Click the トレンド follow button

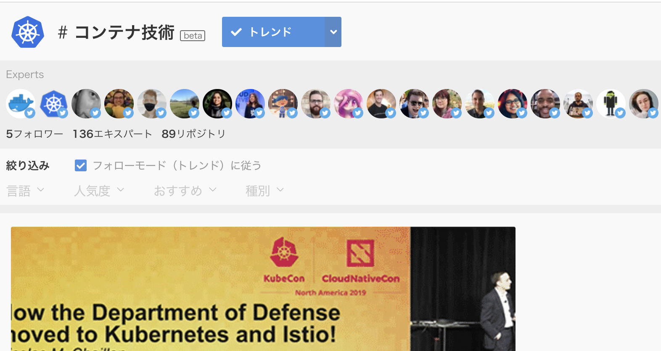pyautogui.click(x=273, y=32)
